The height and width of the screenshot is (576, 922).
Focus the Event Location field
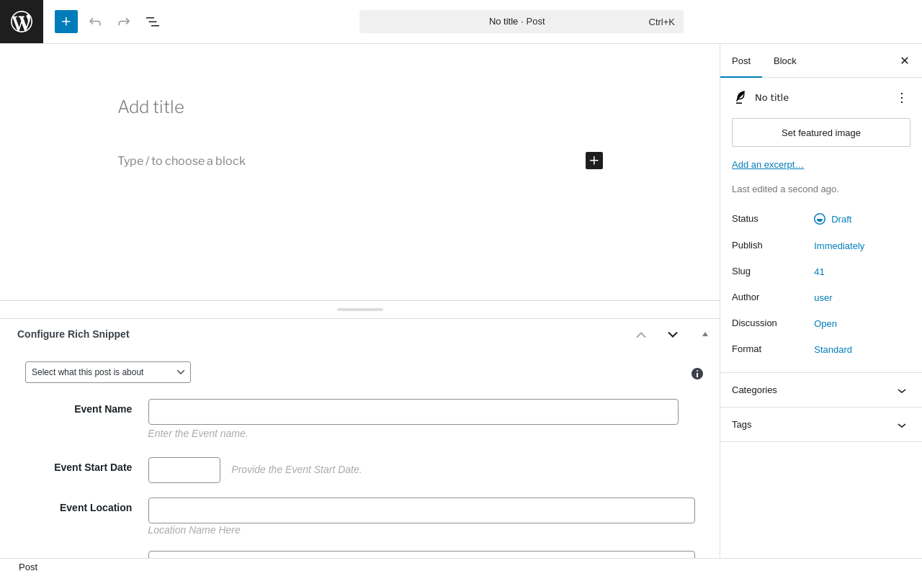[x=421, y=510]
